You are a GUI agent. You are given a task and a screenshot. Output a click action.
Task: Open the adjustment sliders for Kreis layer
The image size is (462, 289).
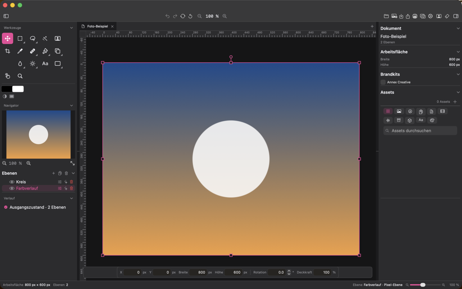[x=60, y=182]
